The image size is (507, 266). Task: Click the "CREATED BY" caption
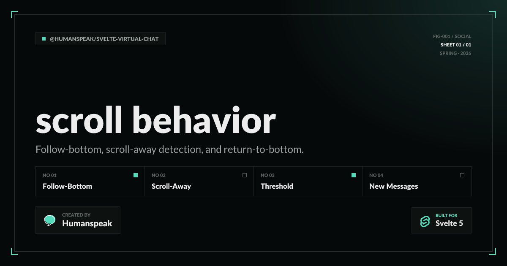pos(76,215)
